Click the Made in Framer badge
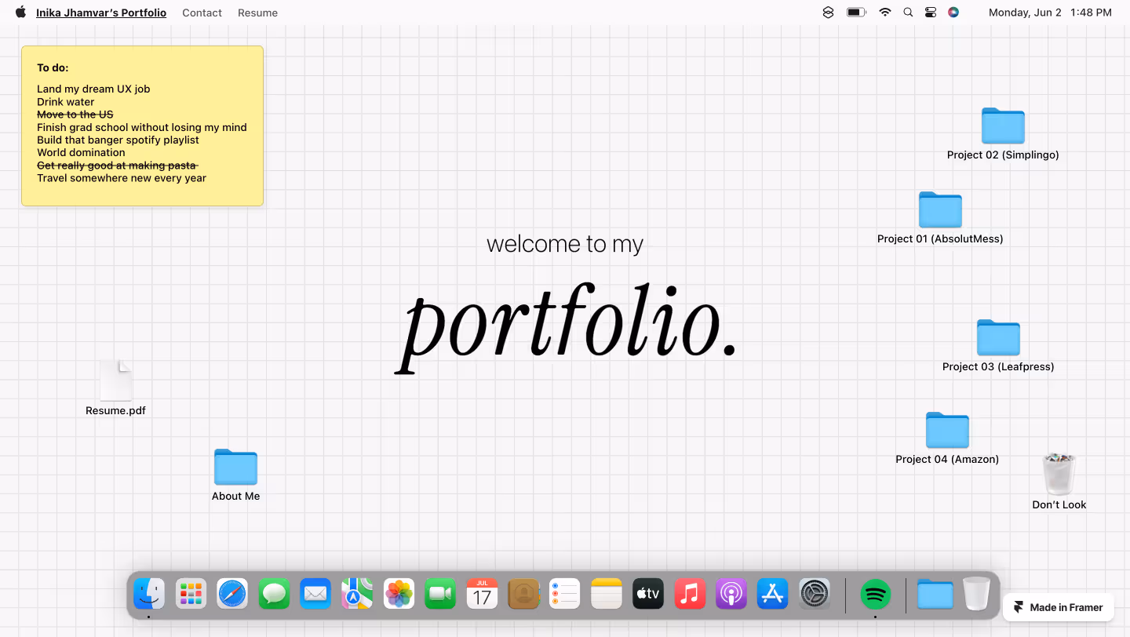Viewport: 1130px width, 637px height. [x=1058, y=606]
